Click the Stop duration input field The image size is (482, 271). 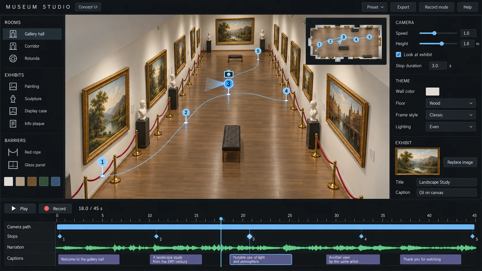(x=438, y=66)
